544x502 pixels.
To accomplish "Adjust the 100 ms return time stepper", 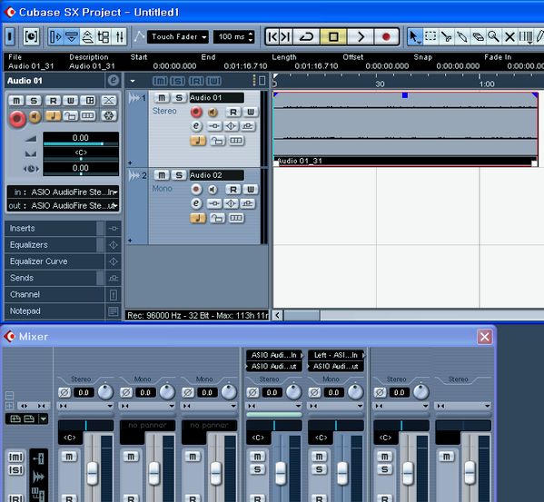I will 252,36.
